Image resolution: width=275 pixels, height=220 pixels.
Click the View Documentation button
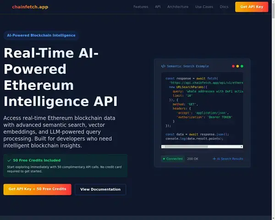[100, 189]
